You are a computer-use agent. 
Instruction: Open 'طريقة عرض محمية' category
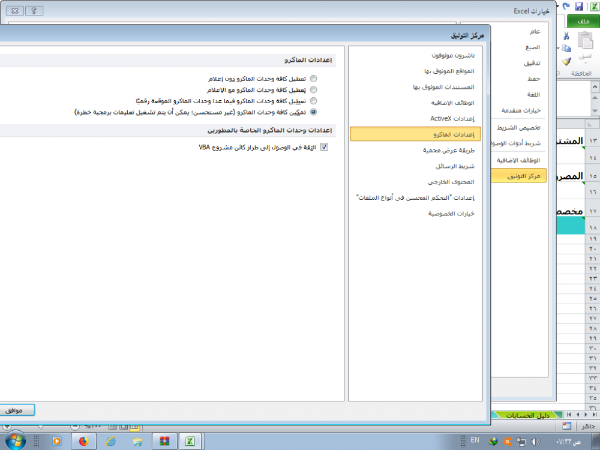coord(448,151)
